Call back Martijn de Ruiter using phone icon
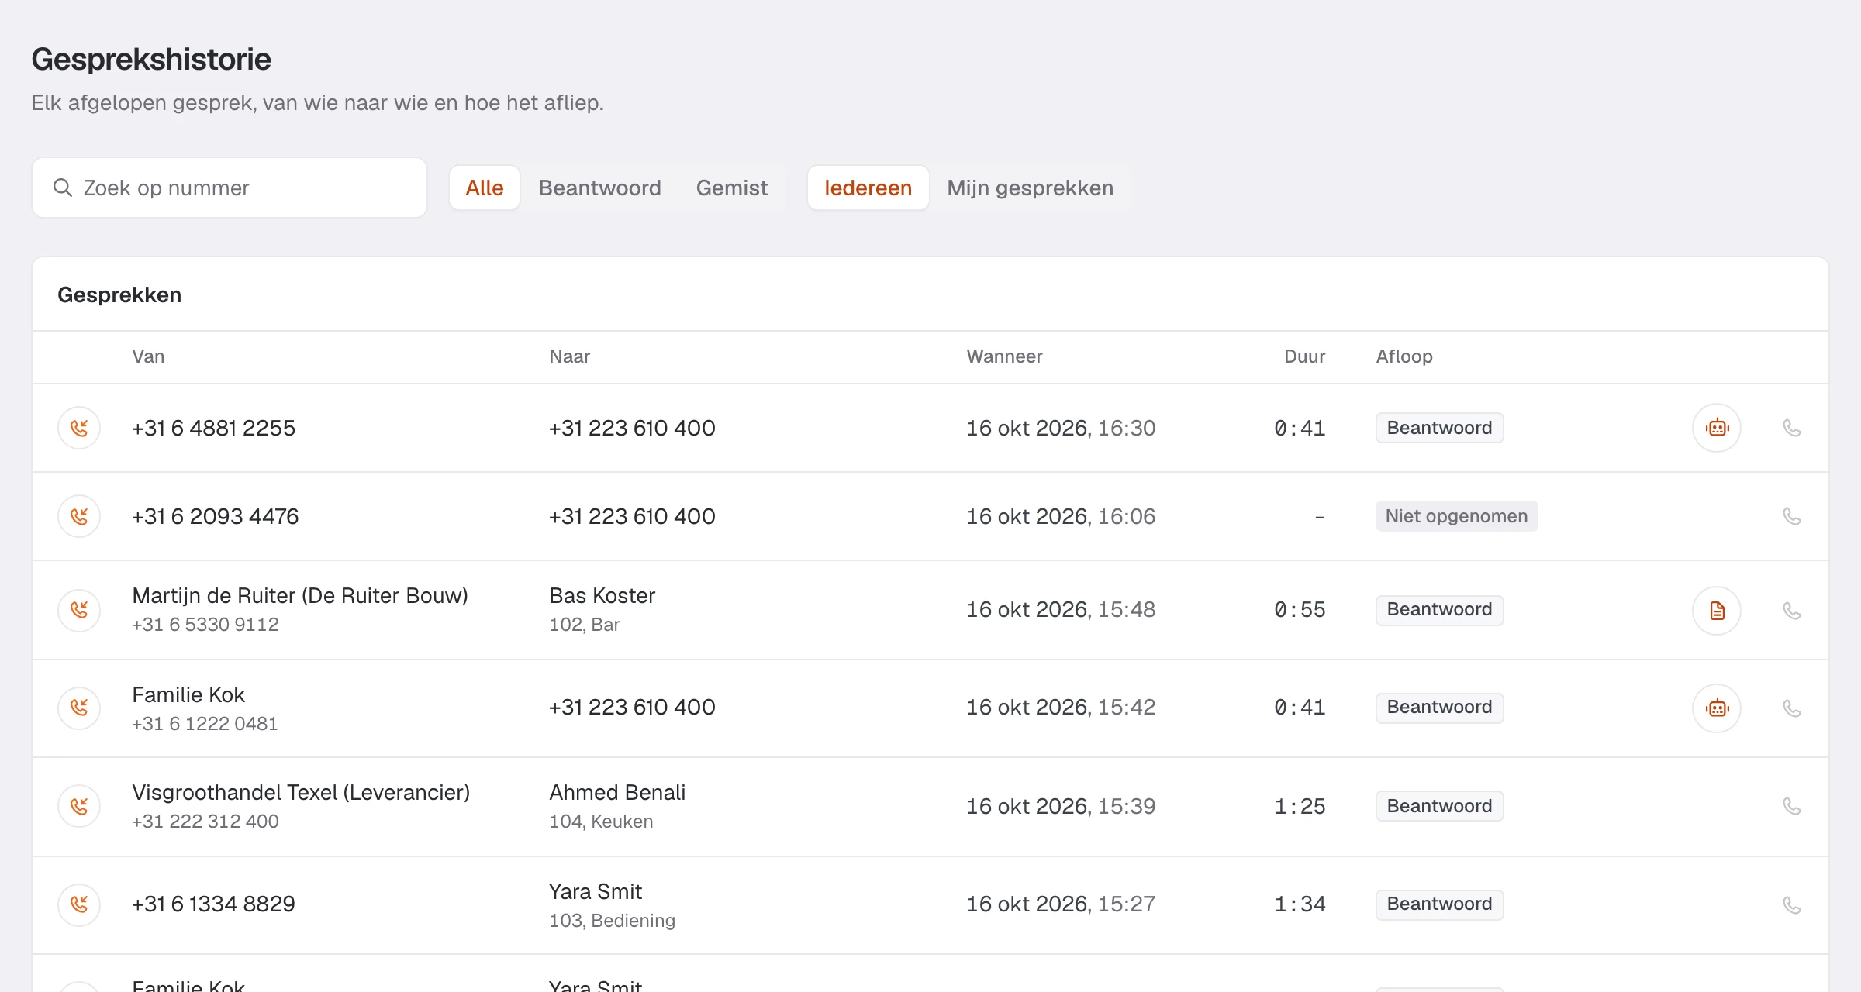Screen dimensions: 1861x992 (x=1791, y=611)
